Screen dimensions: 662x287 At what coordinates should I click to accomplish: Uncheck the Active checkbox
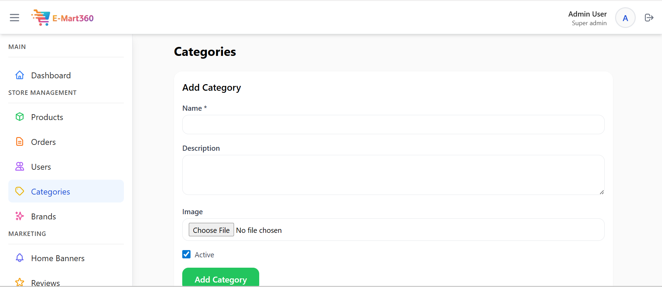tap(186, 254)
